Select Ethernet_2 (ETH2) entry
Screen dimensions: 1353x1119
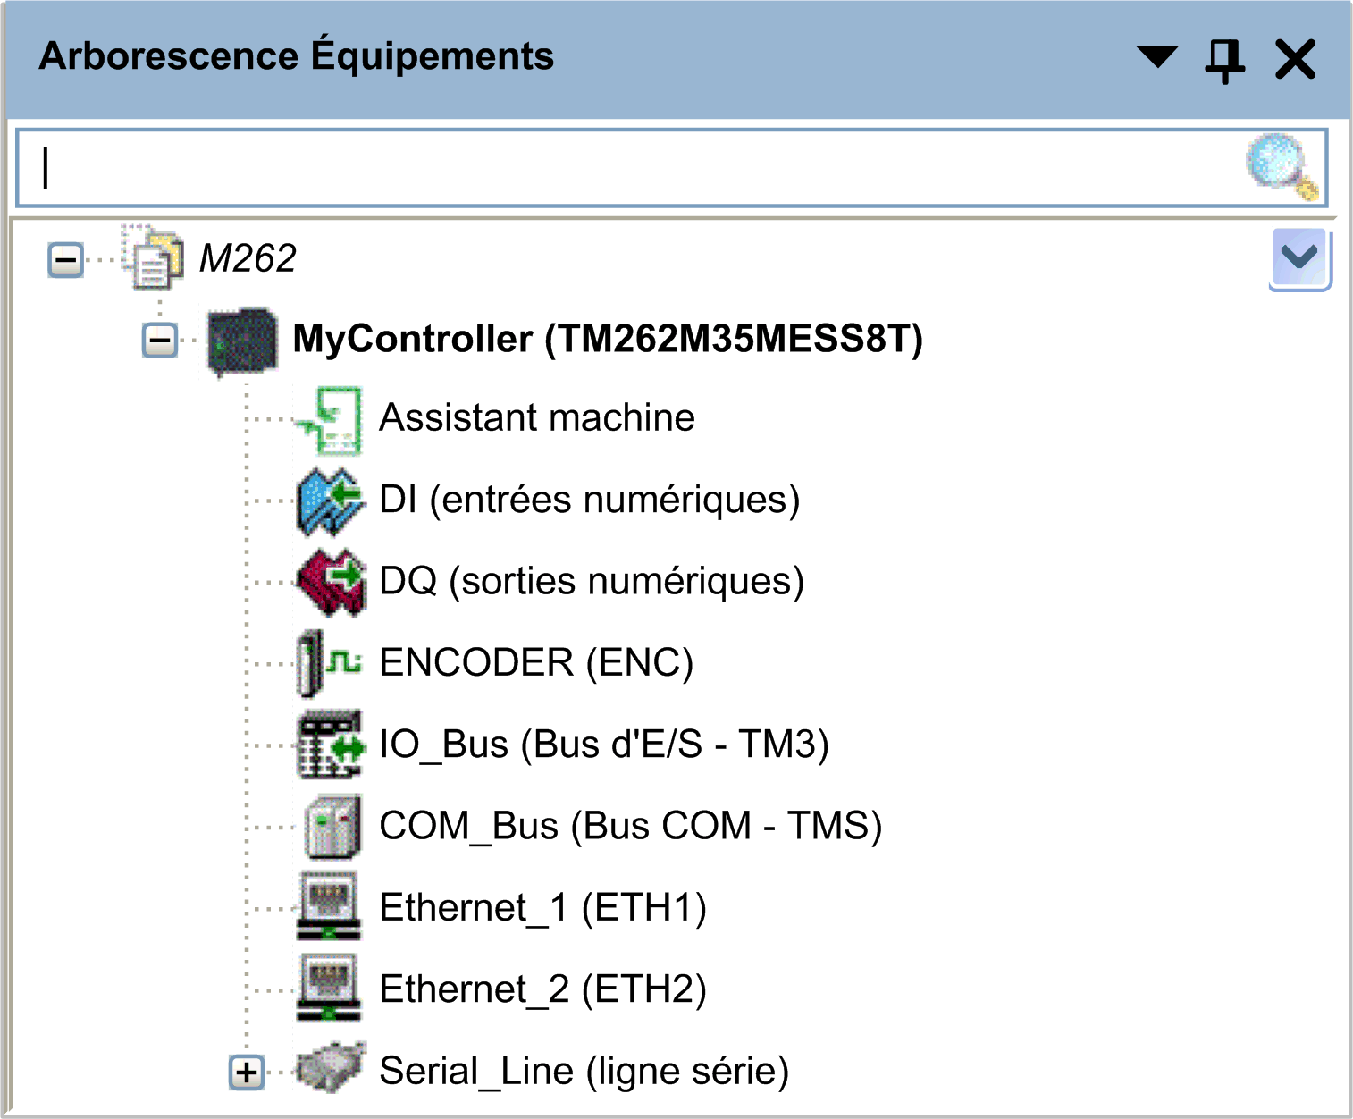543,989
